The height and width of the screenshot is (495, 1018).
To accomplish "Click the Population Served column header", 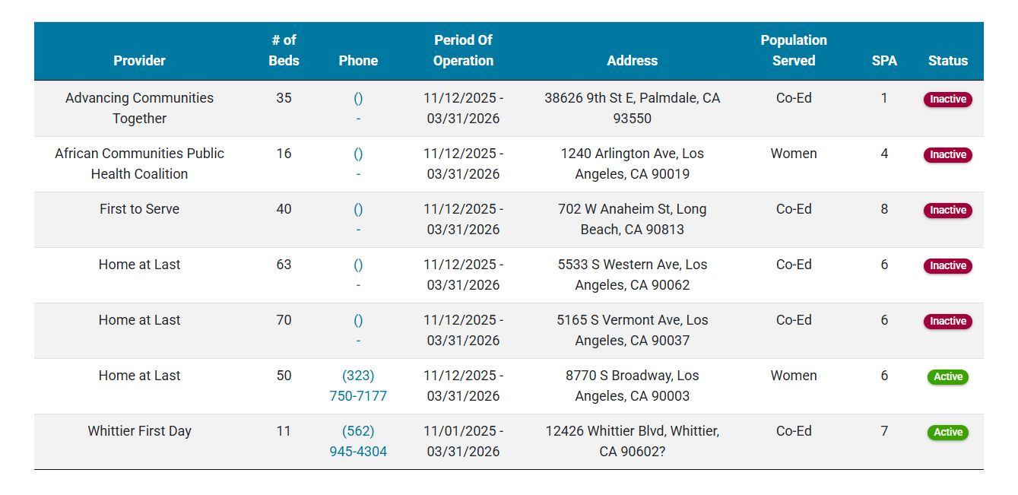I will click(794, 50).
